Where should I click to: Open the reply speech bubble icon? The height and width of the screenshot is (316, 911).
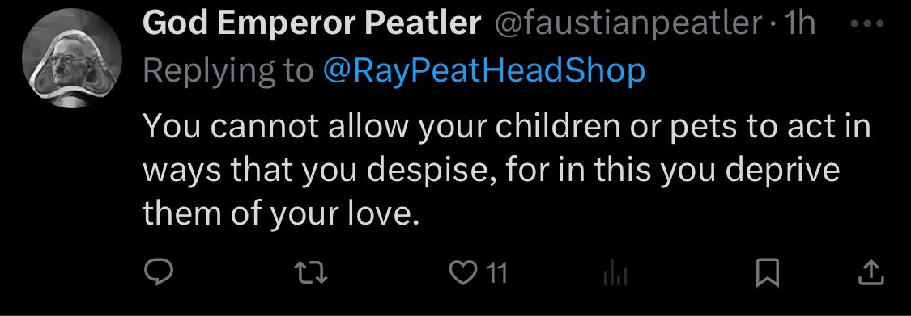(158, 272)
